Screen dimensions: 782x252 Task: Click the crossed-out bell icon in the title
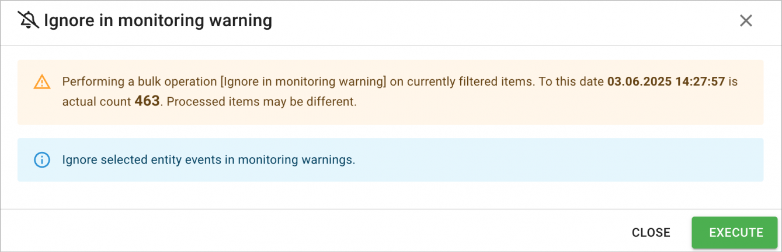pyautogui.click(x=28, y=21)
